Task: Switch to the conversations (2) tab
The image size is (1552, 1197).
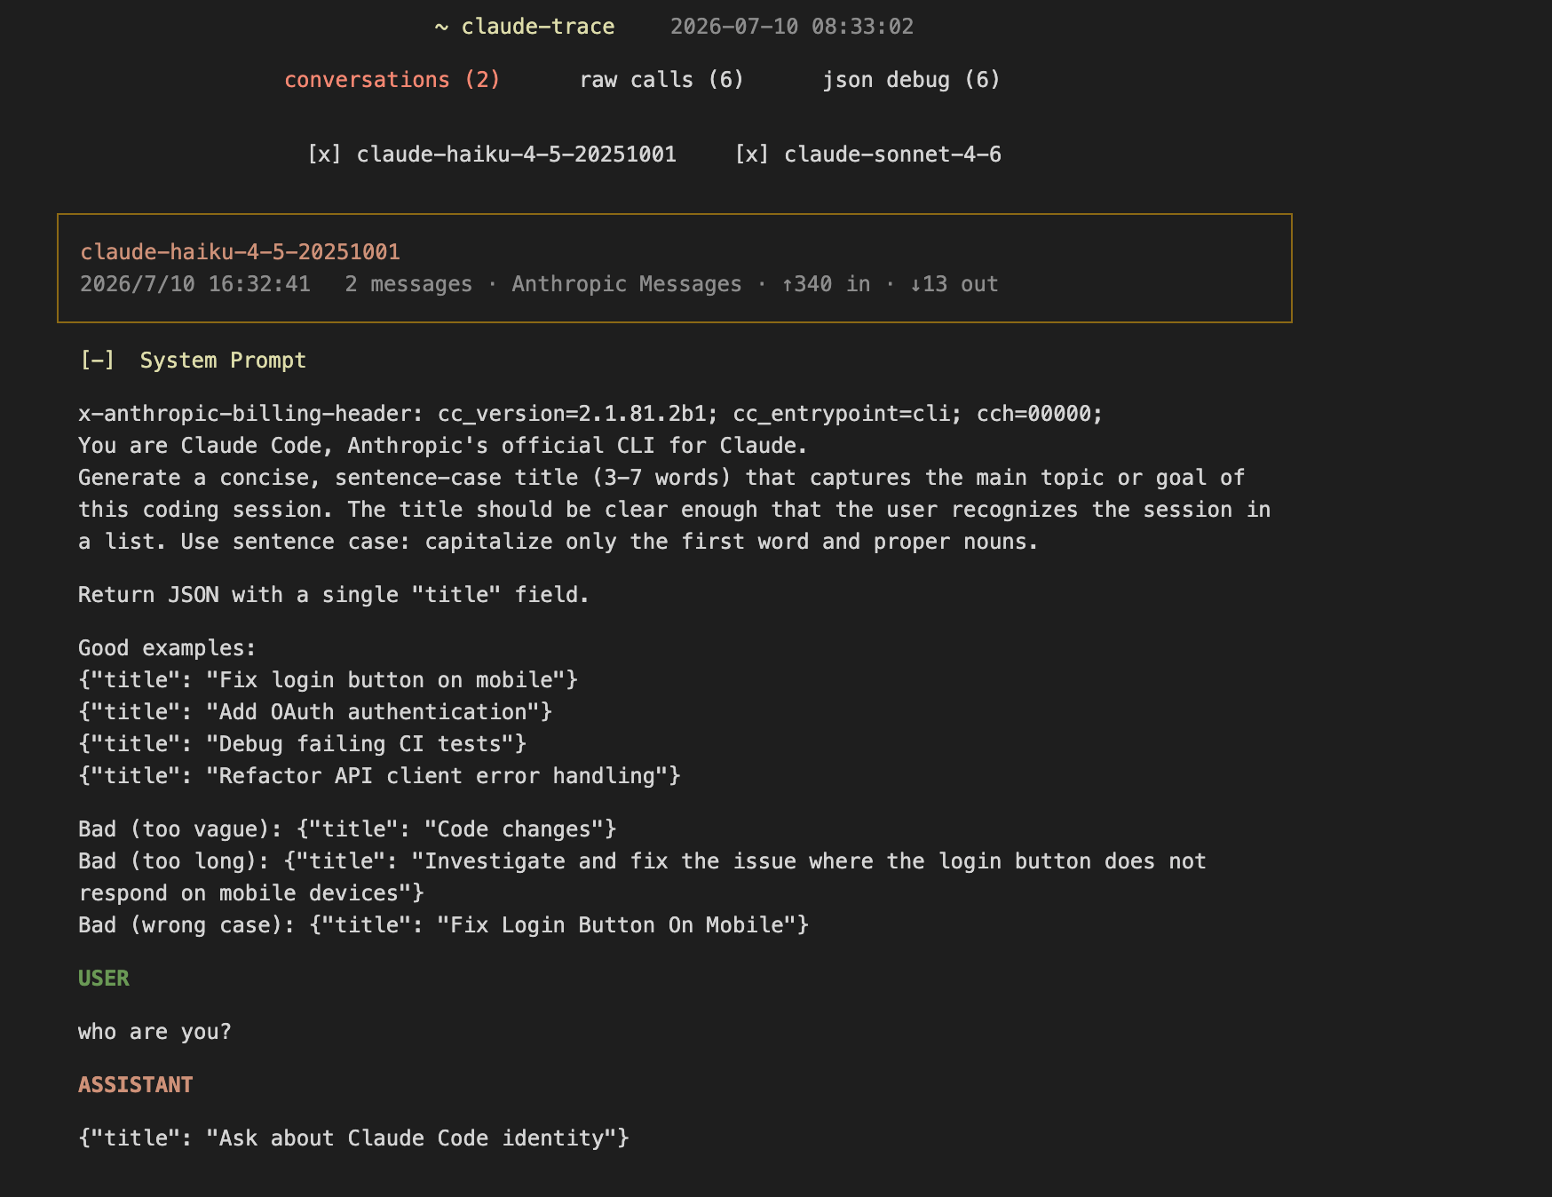Action: 392,80
